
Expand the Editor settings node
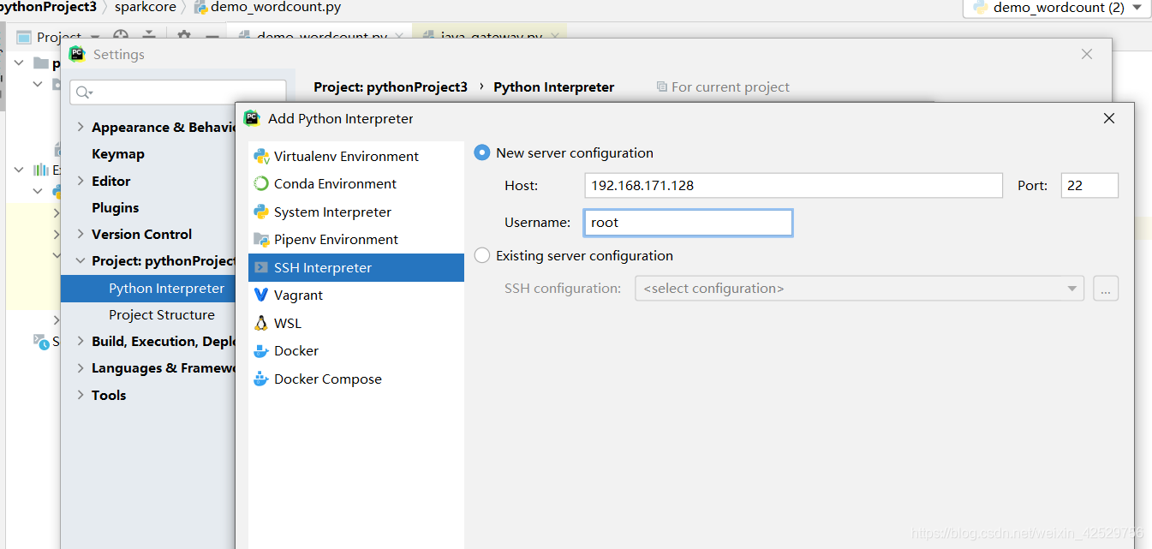(81, 182)
